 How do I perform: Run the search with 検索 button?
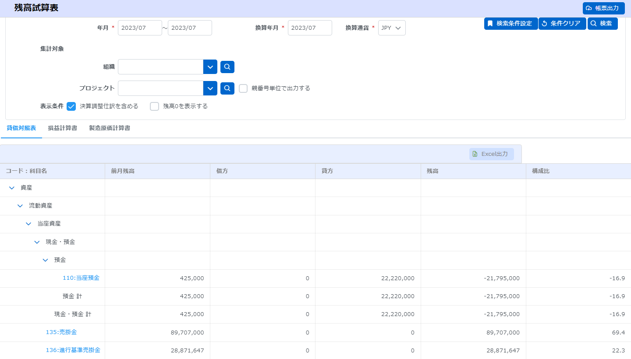[x=603, y=24]
